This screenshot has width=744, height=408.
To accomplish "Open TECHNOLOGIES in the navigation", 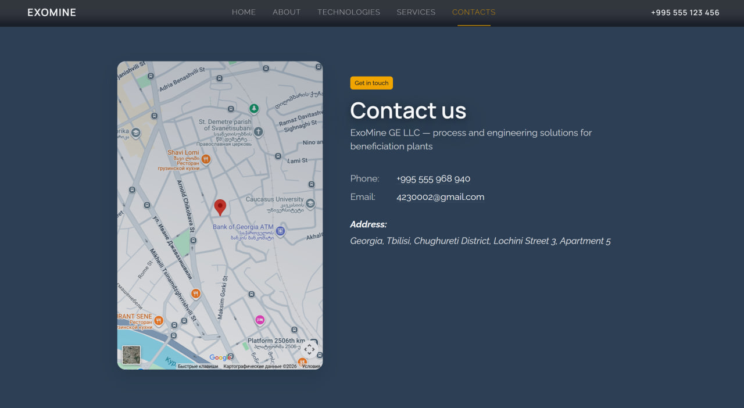I will 349,12.
